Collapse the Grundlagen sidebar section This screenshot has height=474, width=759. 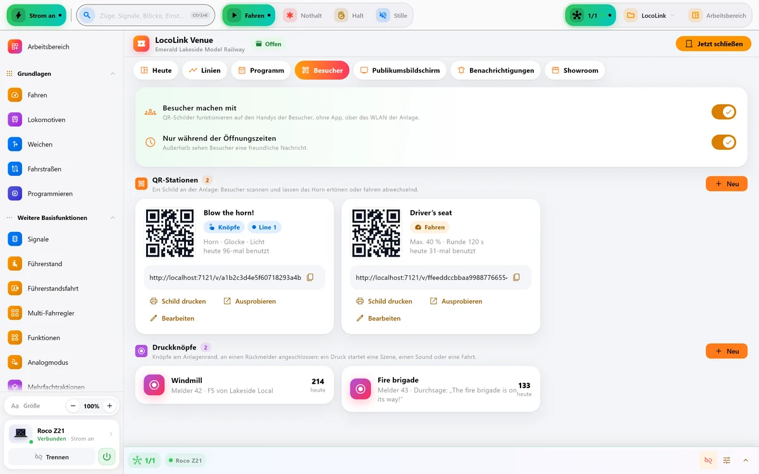pyautogui.click(x=113, y=74)
